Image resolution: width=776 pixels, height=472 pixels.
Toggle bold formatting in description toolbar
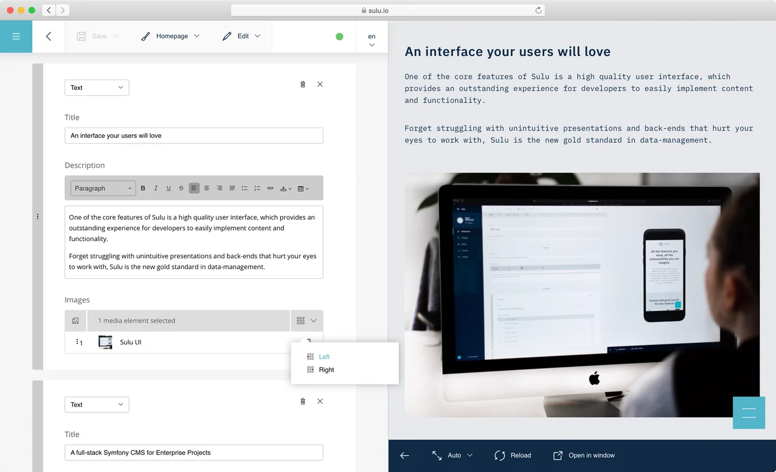[x=143, y=188]
